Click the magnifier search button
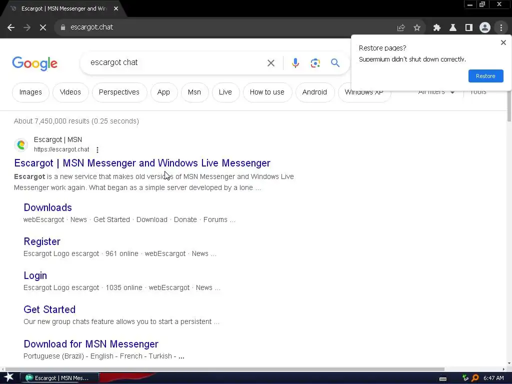The width and height of the screenshot is (512, 384). 335,63
